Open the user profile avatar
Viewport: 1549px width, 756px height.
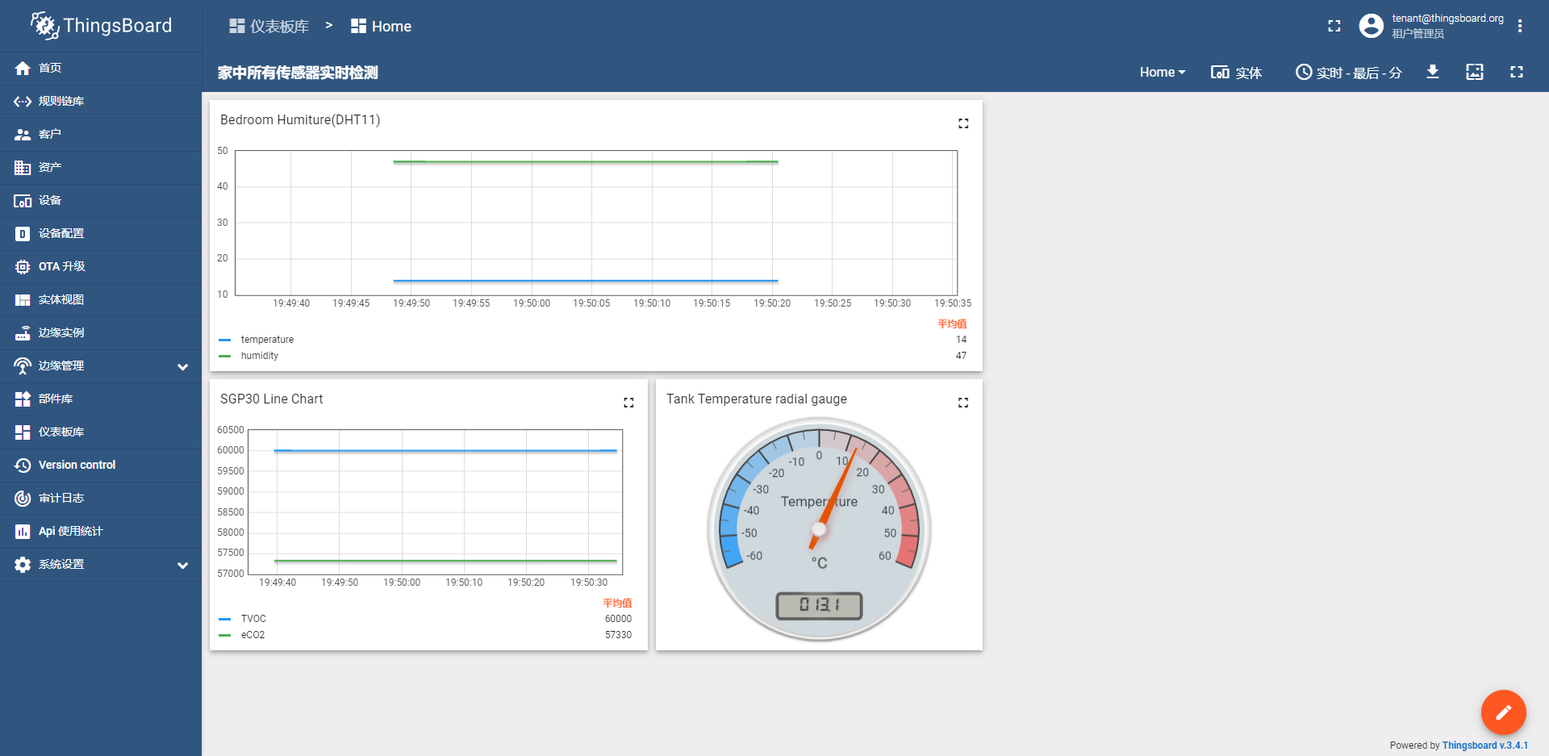click(1371, 26)
